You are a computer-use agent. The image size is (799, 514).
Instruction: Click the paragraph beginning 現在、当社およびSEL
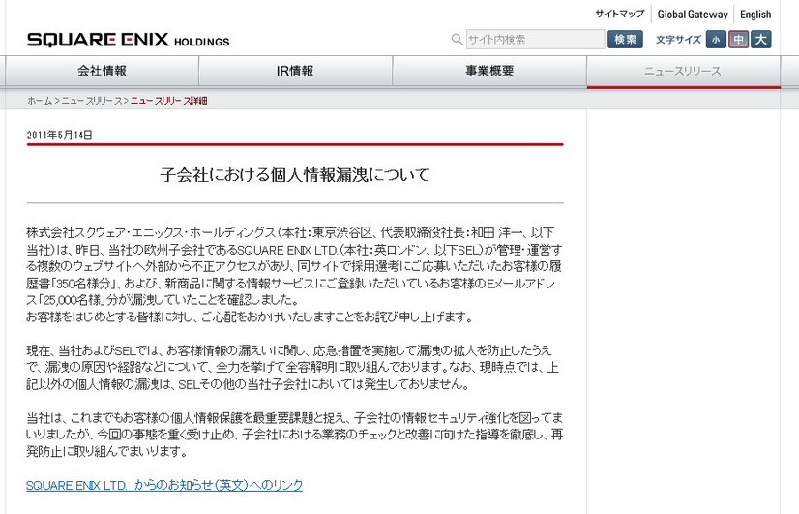293,367
